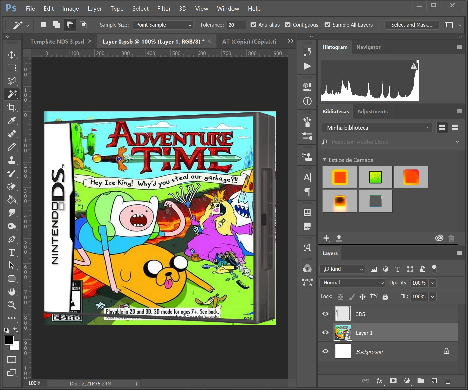The image size is (468, 390).
Task: Click the Tolerance input field
Action: point(236,25)
